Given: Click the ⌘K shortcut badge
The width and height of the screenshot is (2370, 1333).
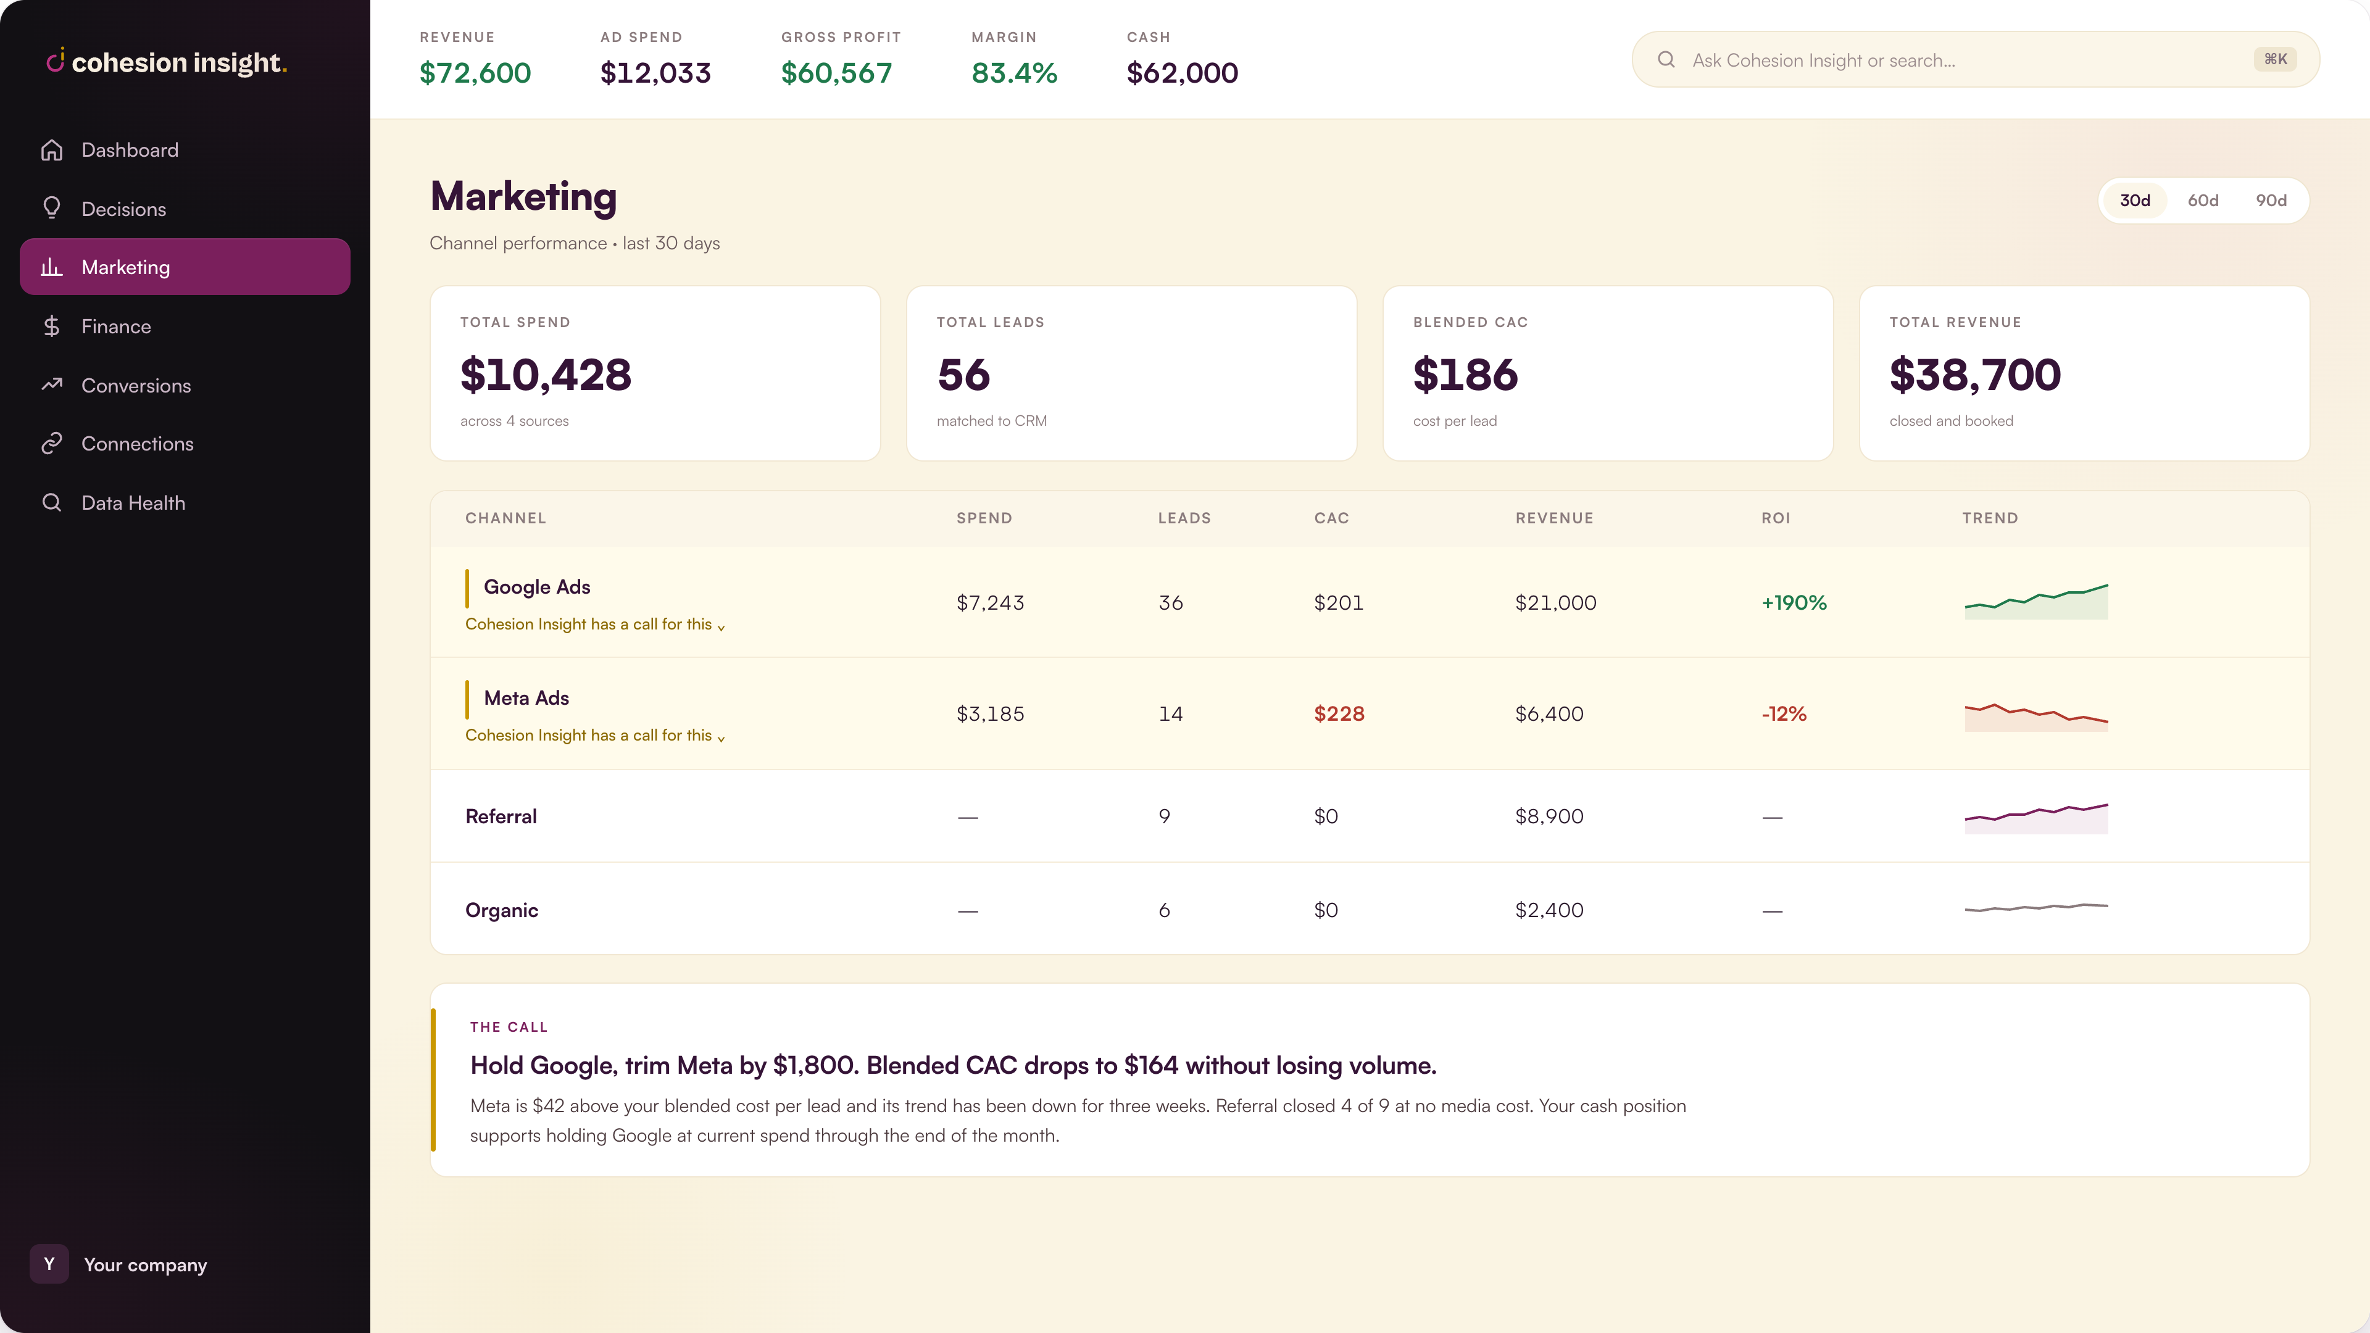Looking at the screenshot, I should [2275, 60].
